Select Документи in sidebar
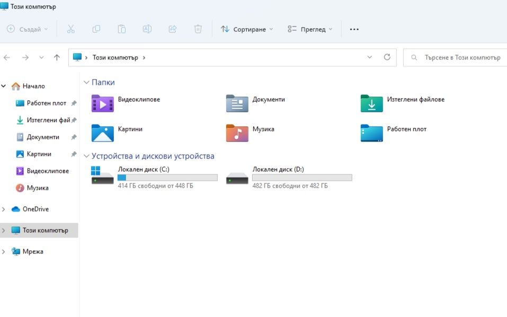This screenshot has height=317, width=507. coord(43,137)
